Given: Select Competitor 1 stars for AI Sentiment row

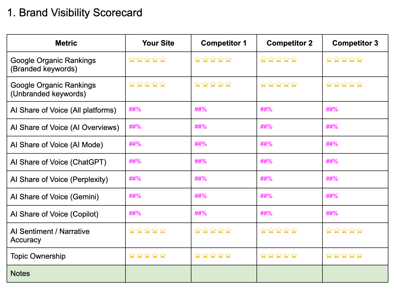Looking at the screenshot, I should pos(213,231).
